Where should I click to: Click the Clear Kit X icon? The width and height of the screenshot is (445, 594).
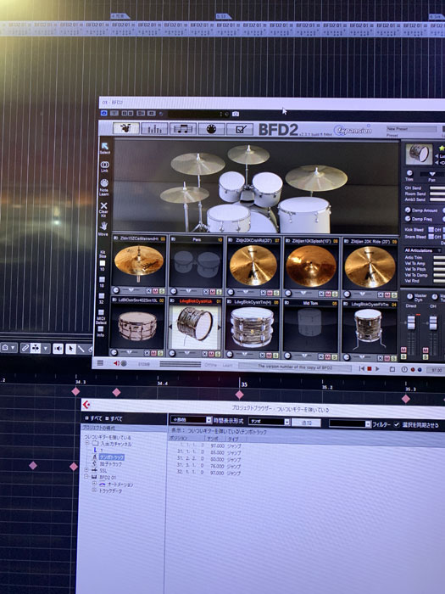point(103,209)
